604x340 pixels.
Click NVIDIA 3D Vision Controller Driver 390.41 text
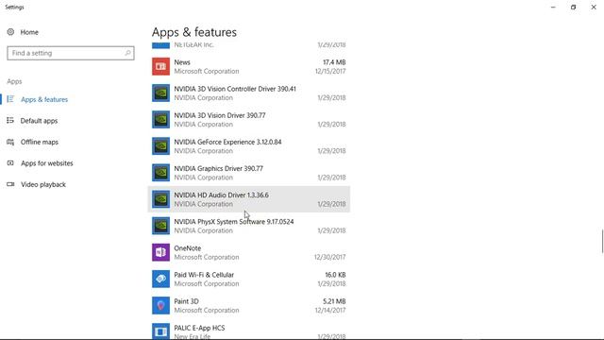(x=235, y=89)
